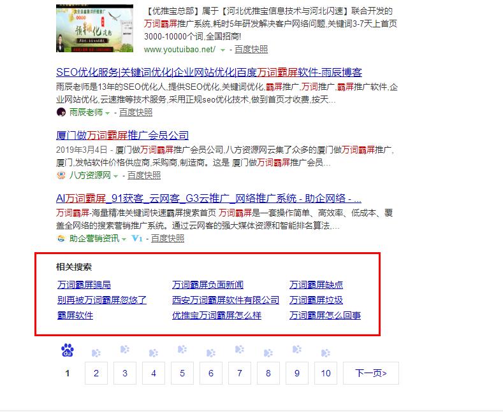This screenshot has height=412, width=503.
Task: Go to results page 10
Action: pyautogui.click(x=326, y=373)
